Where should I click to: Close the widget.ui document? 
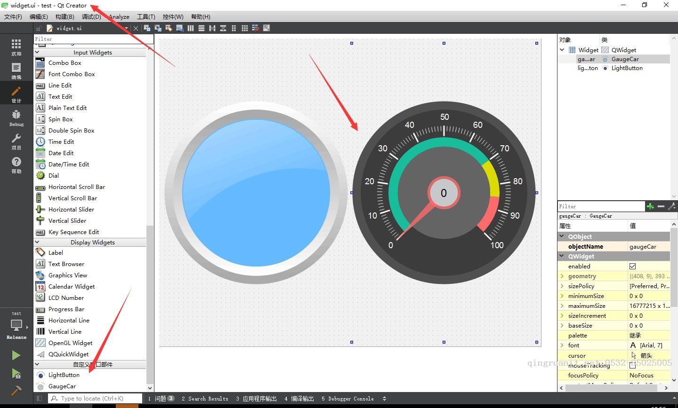[136, 28]
